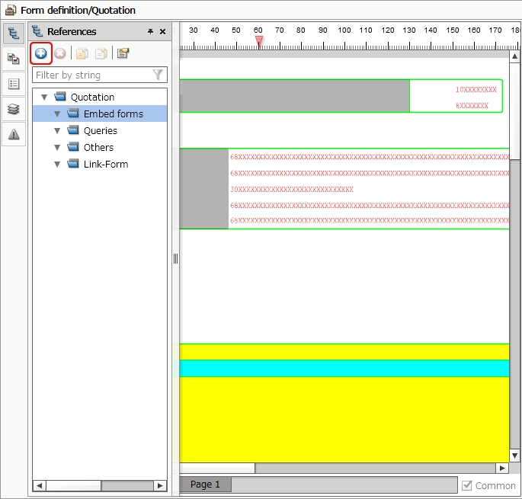The height and width of the screenshot is (499, 522).
Task: Collapse the Others node
Action: pos(57,147)
